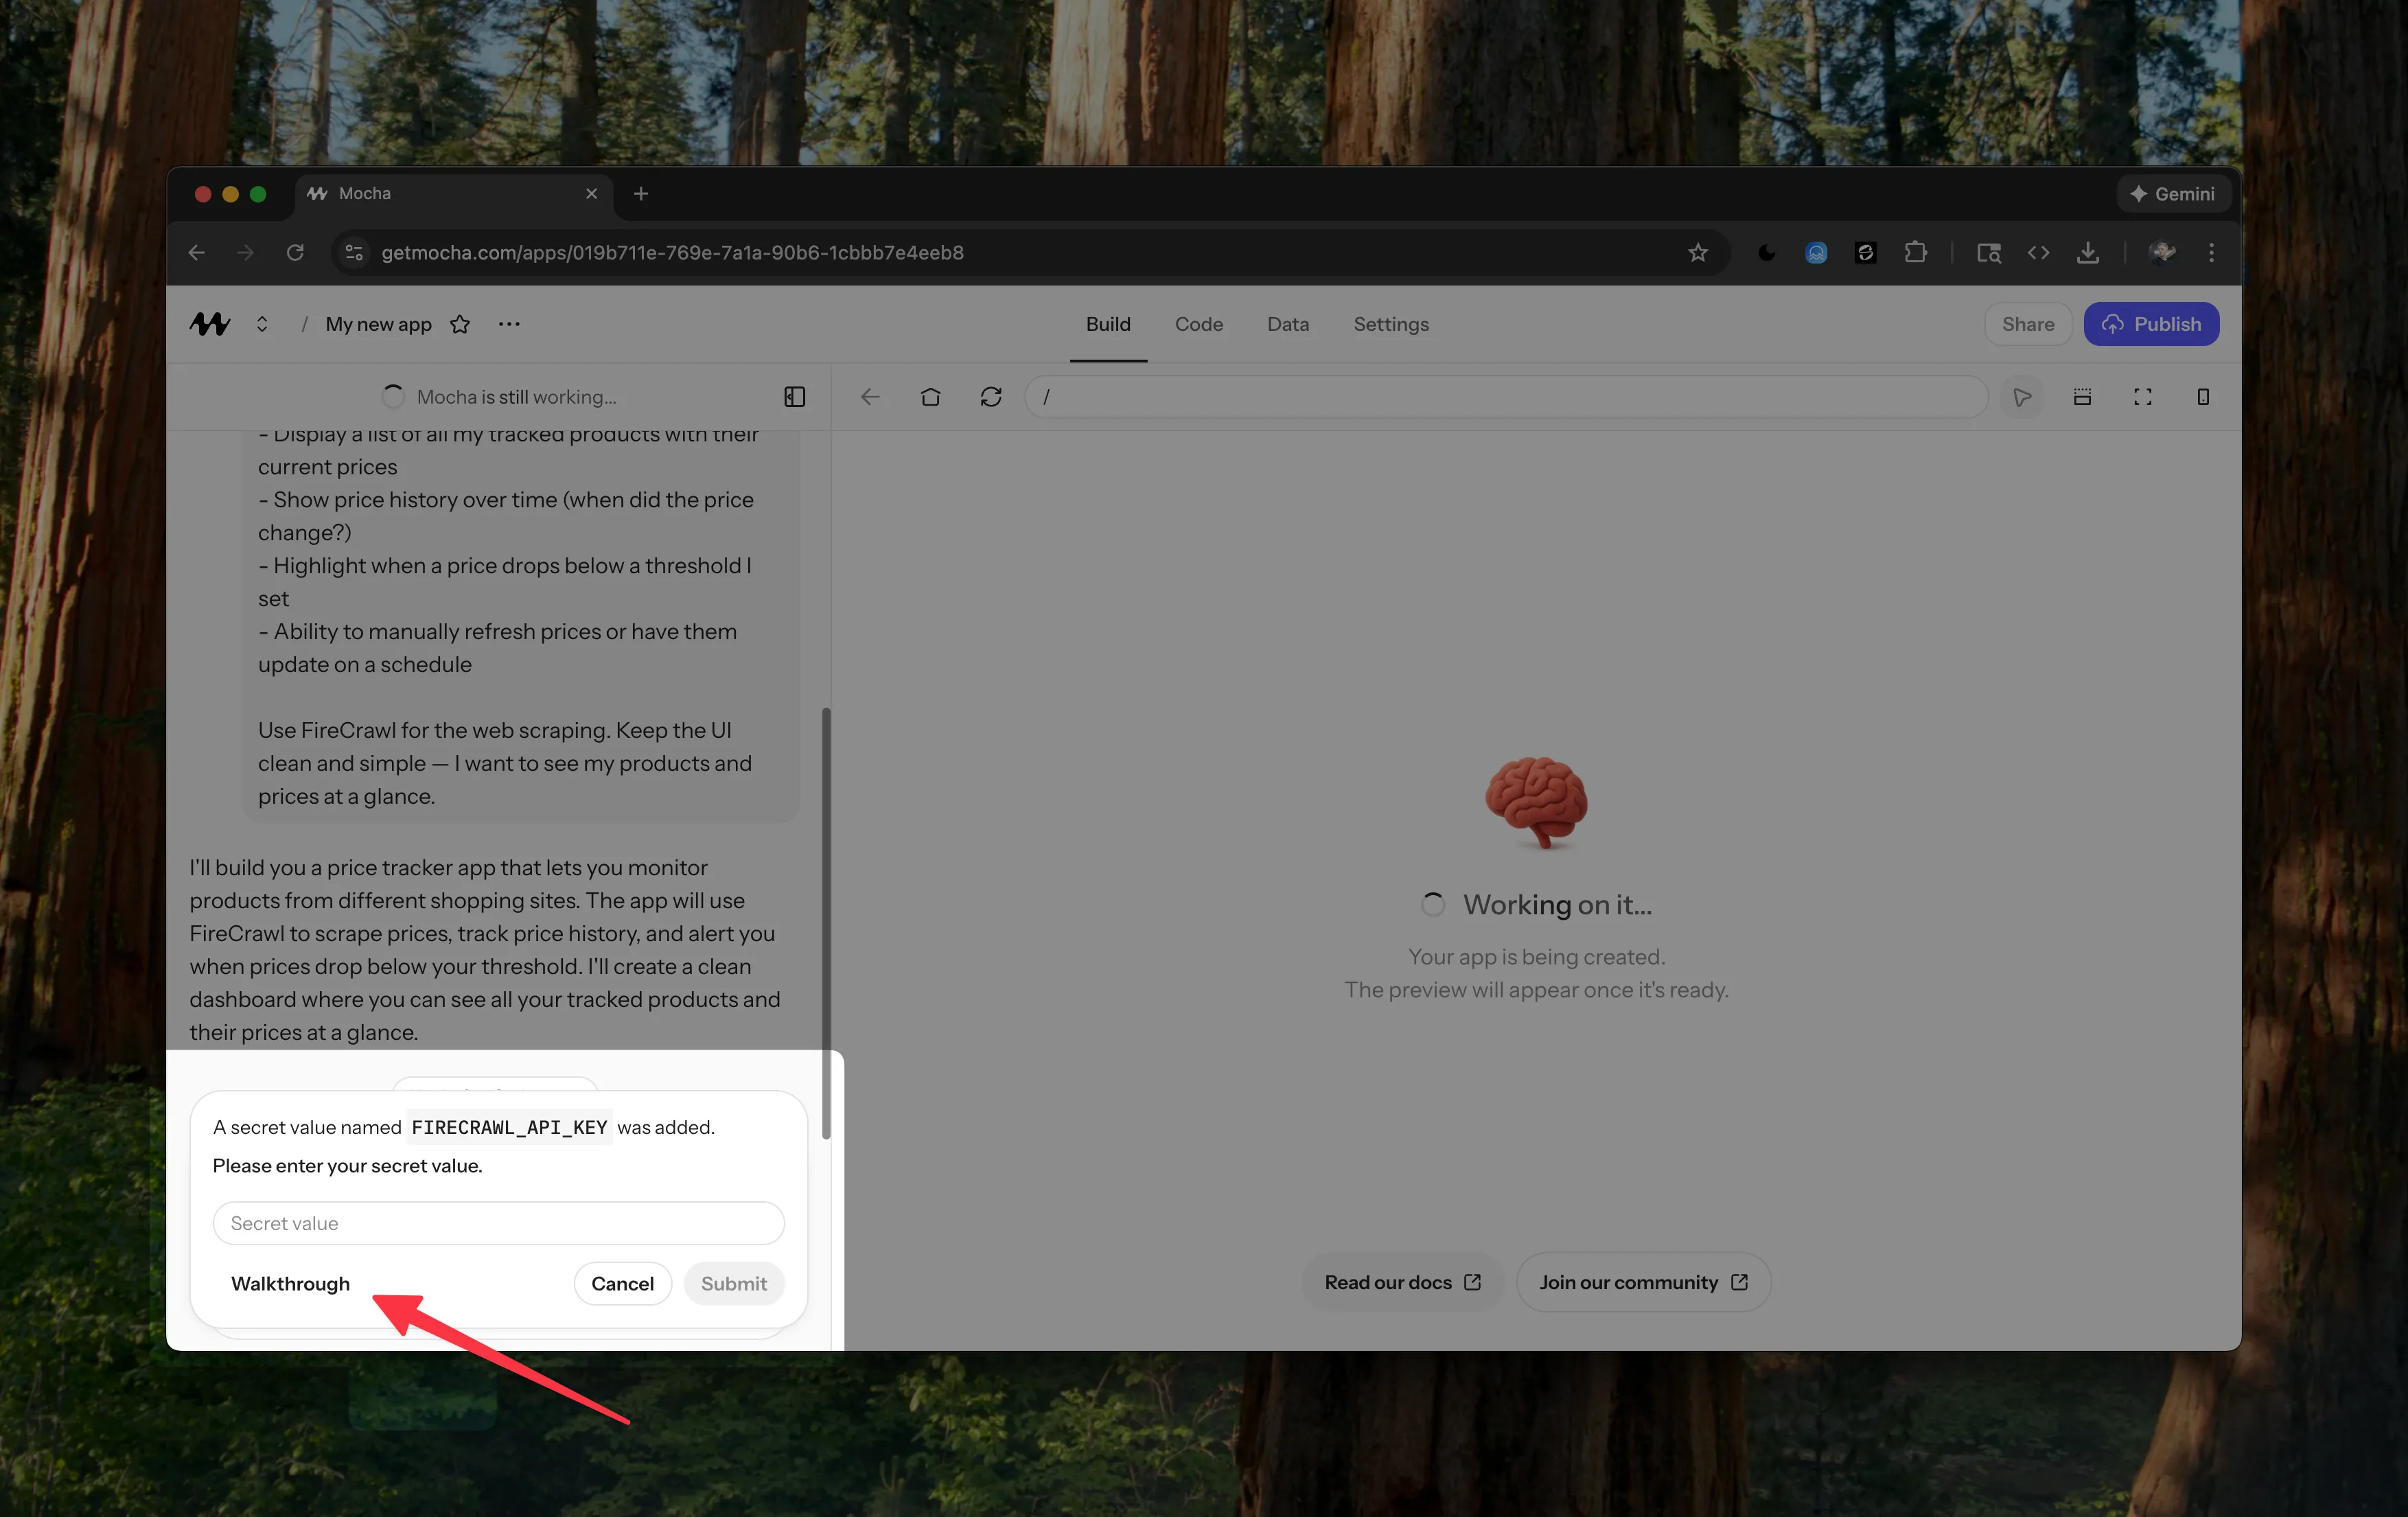Reload the app preview
Viewport: 2408px width, 1517px height.
point(991,397)
